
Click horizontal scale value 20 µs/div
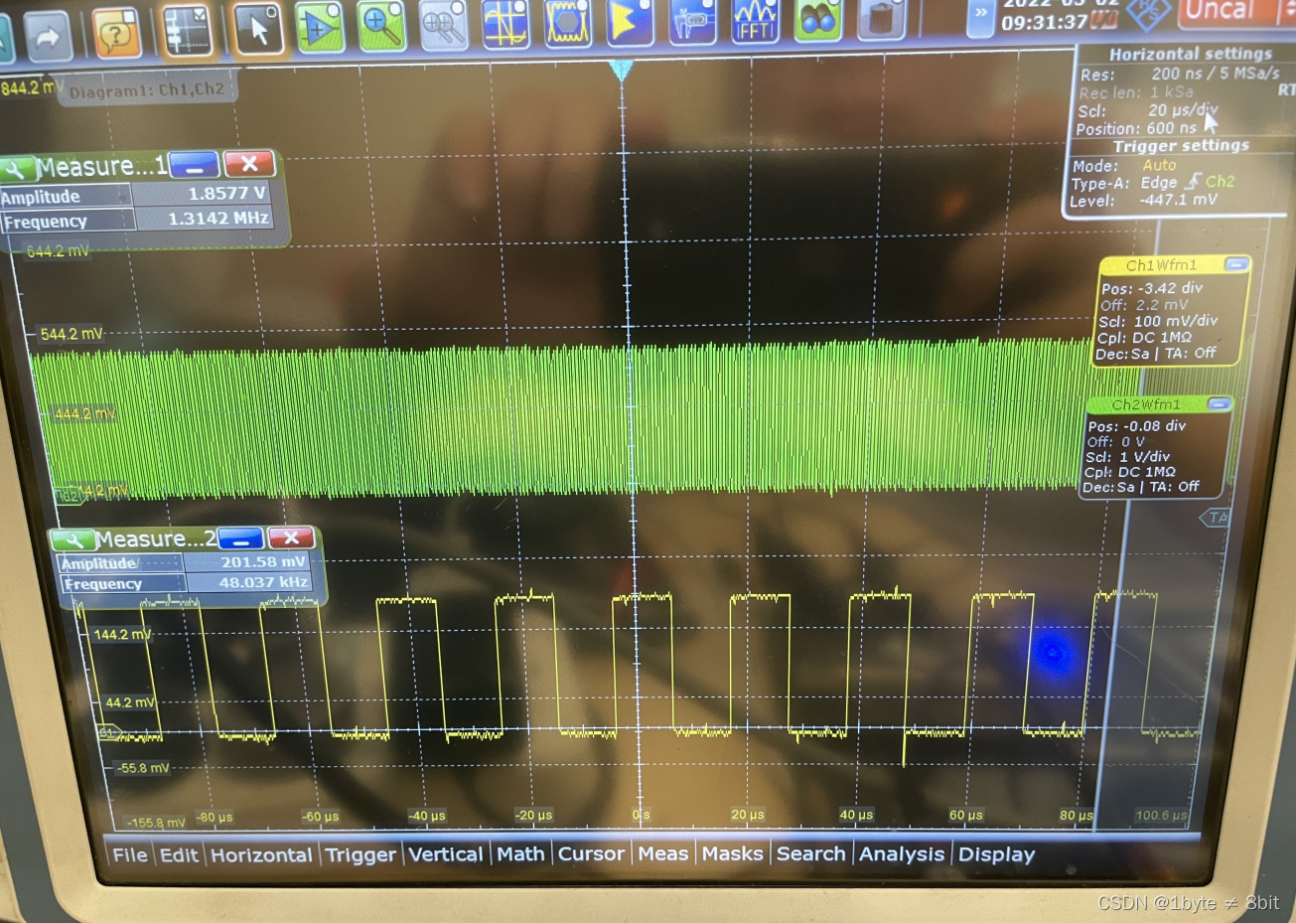pos(1182,110)
